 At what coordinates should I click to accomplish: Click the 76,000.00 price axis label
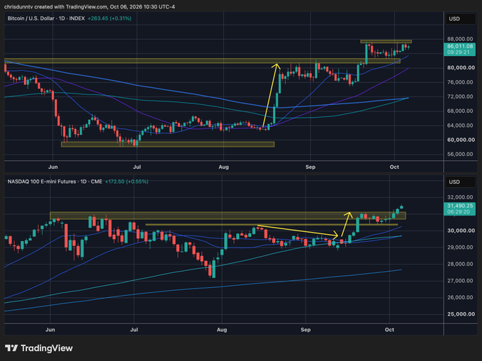[x=460, y=82]
